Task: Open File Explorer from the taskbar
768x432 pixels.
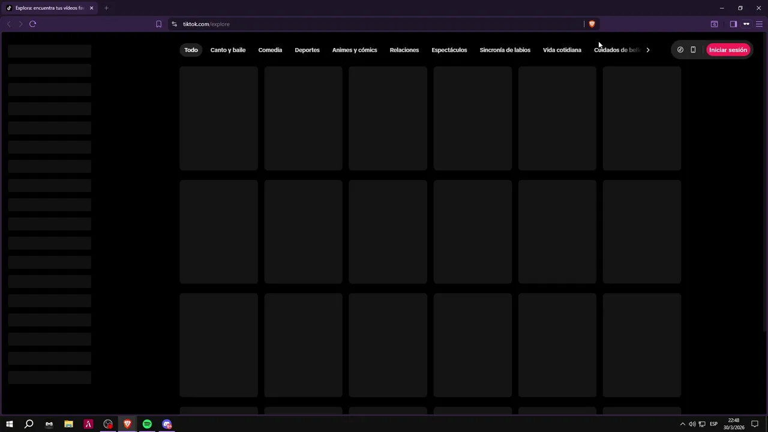Action: [x=68, y=424]
